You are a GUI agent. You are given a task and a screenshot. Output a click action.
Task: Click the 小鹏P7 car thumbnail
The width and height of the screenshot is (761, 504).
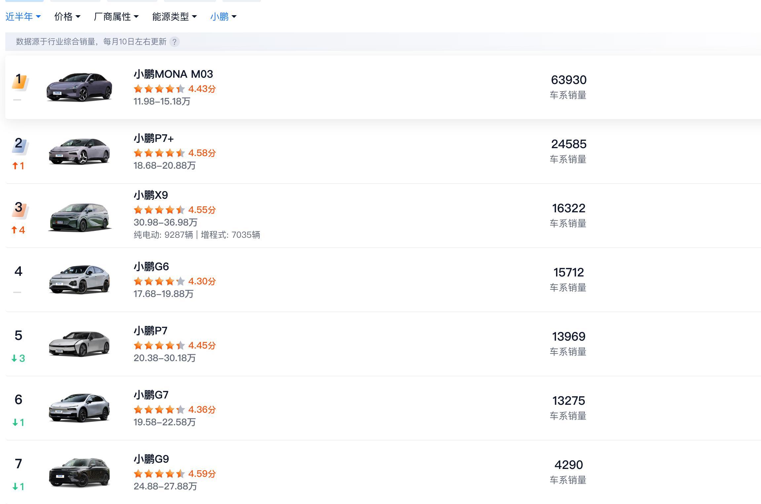click(79, 344)
